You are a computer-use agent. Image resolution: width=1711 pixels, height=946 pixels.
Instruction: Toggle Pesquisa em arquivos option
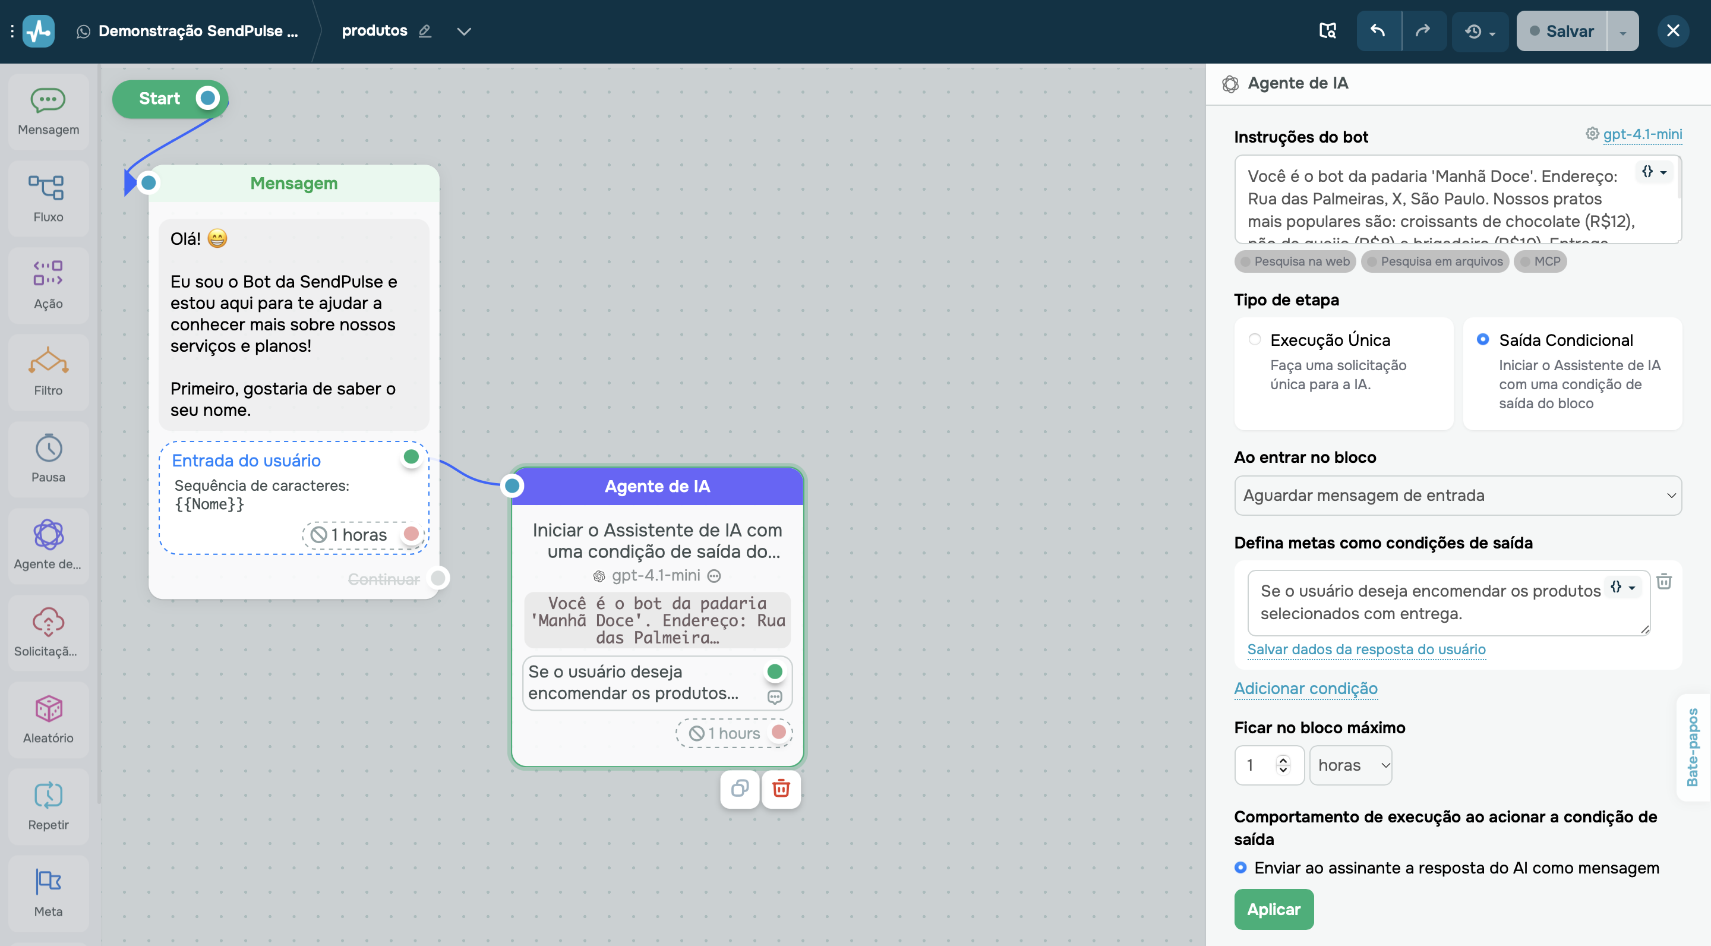point(1435,261)
